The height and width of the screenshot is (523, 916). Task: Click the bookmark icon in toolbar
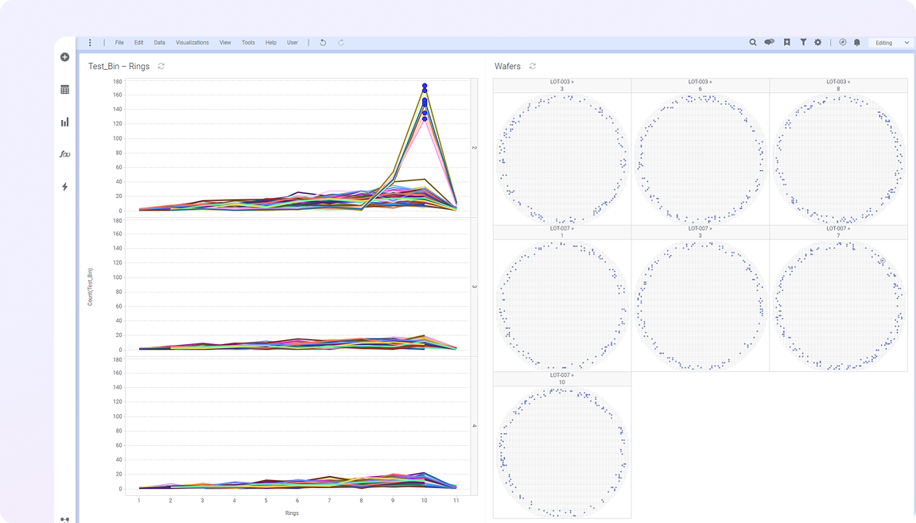pyautogui.click(x=787, y=43)
